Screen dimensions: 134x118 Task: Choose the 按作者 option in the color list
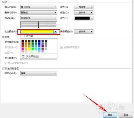coord(39,36)
